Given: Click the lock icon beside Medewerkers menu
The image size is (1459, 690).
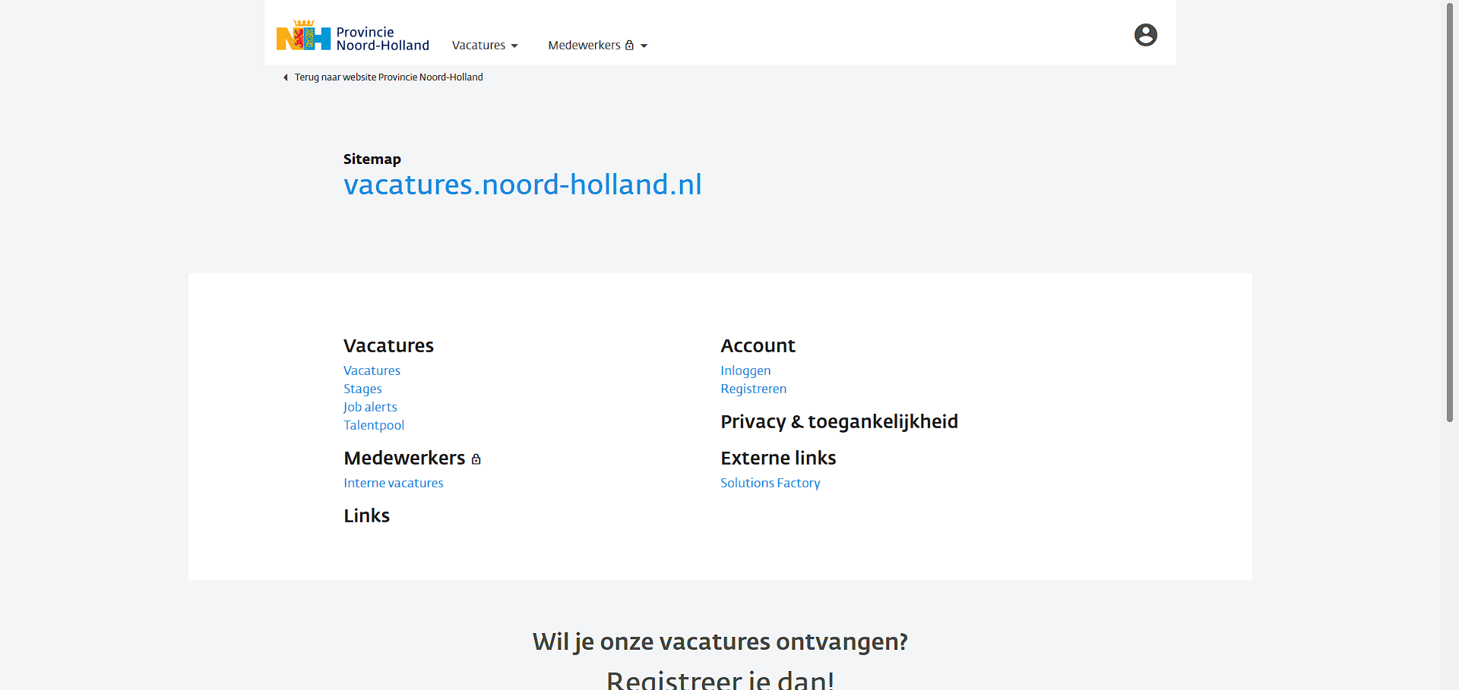Looking at the screenshot, I should click(629, 46).
